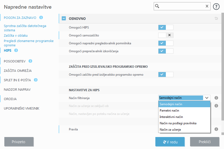Click the info icon for Način za učenje se zaključi ob

216,106
